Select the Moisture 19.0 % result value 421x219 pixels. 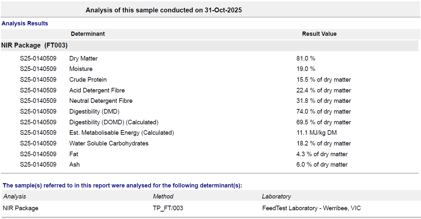pyautogui.click(x=306, y=69)
